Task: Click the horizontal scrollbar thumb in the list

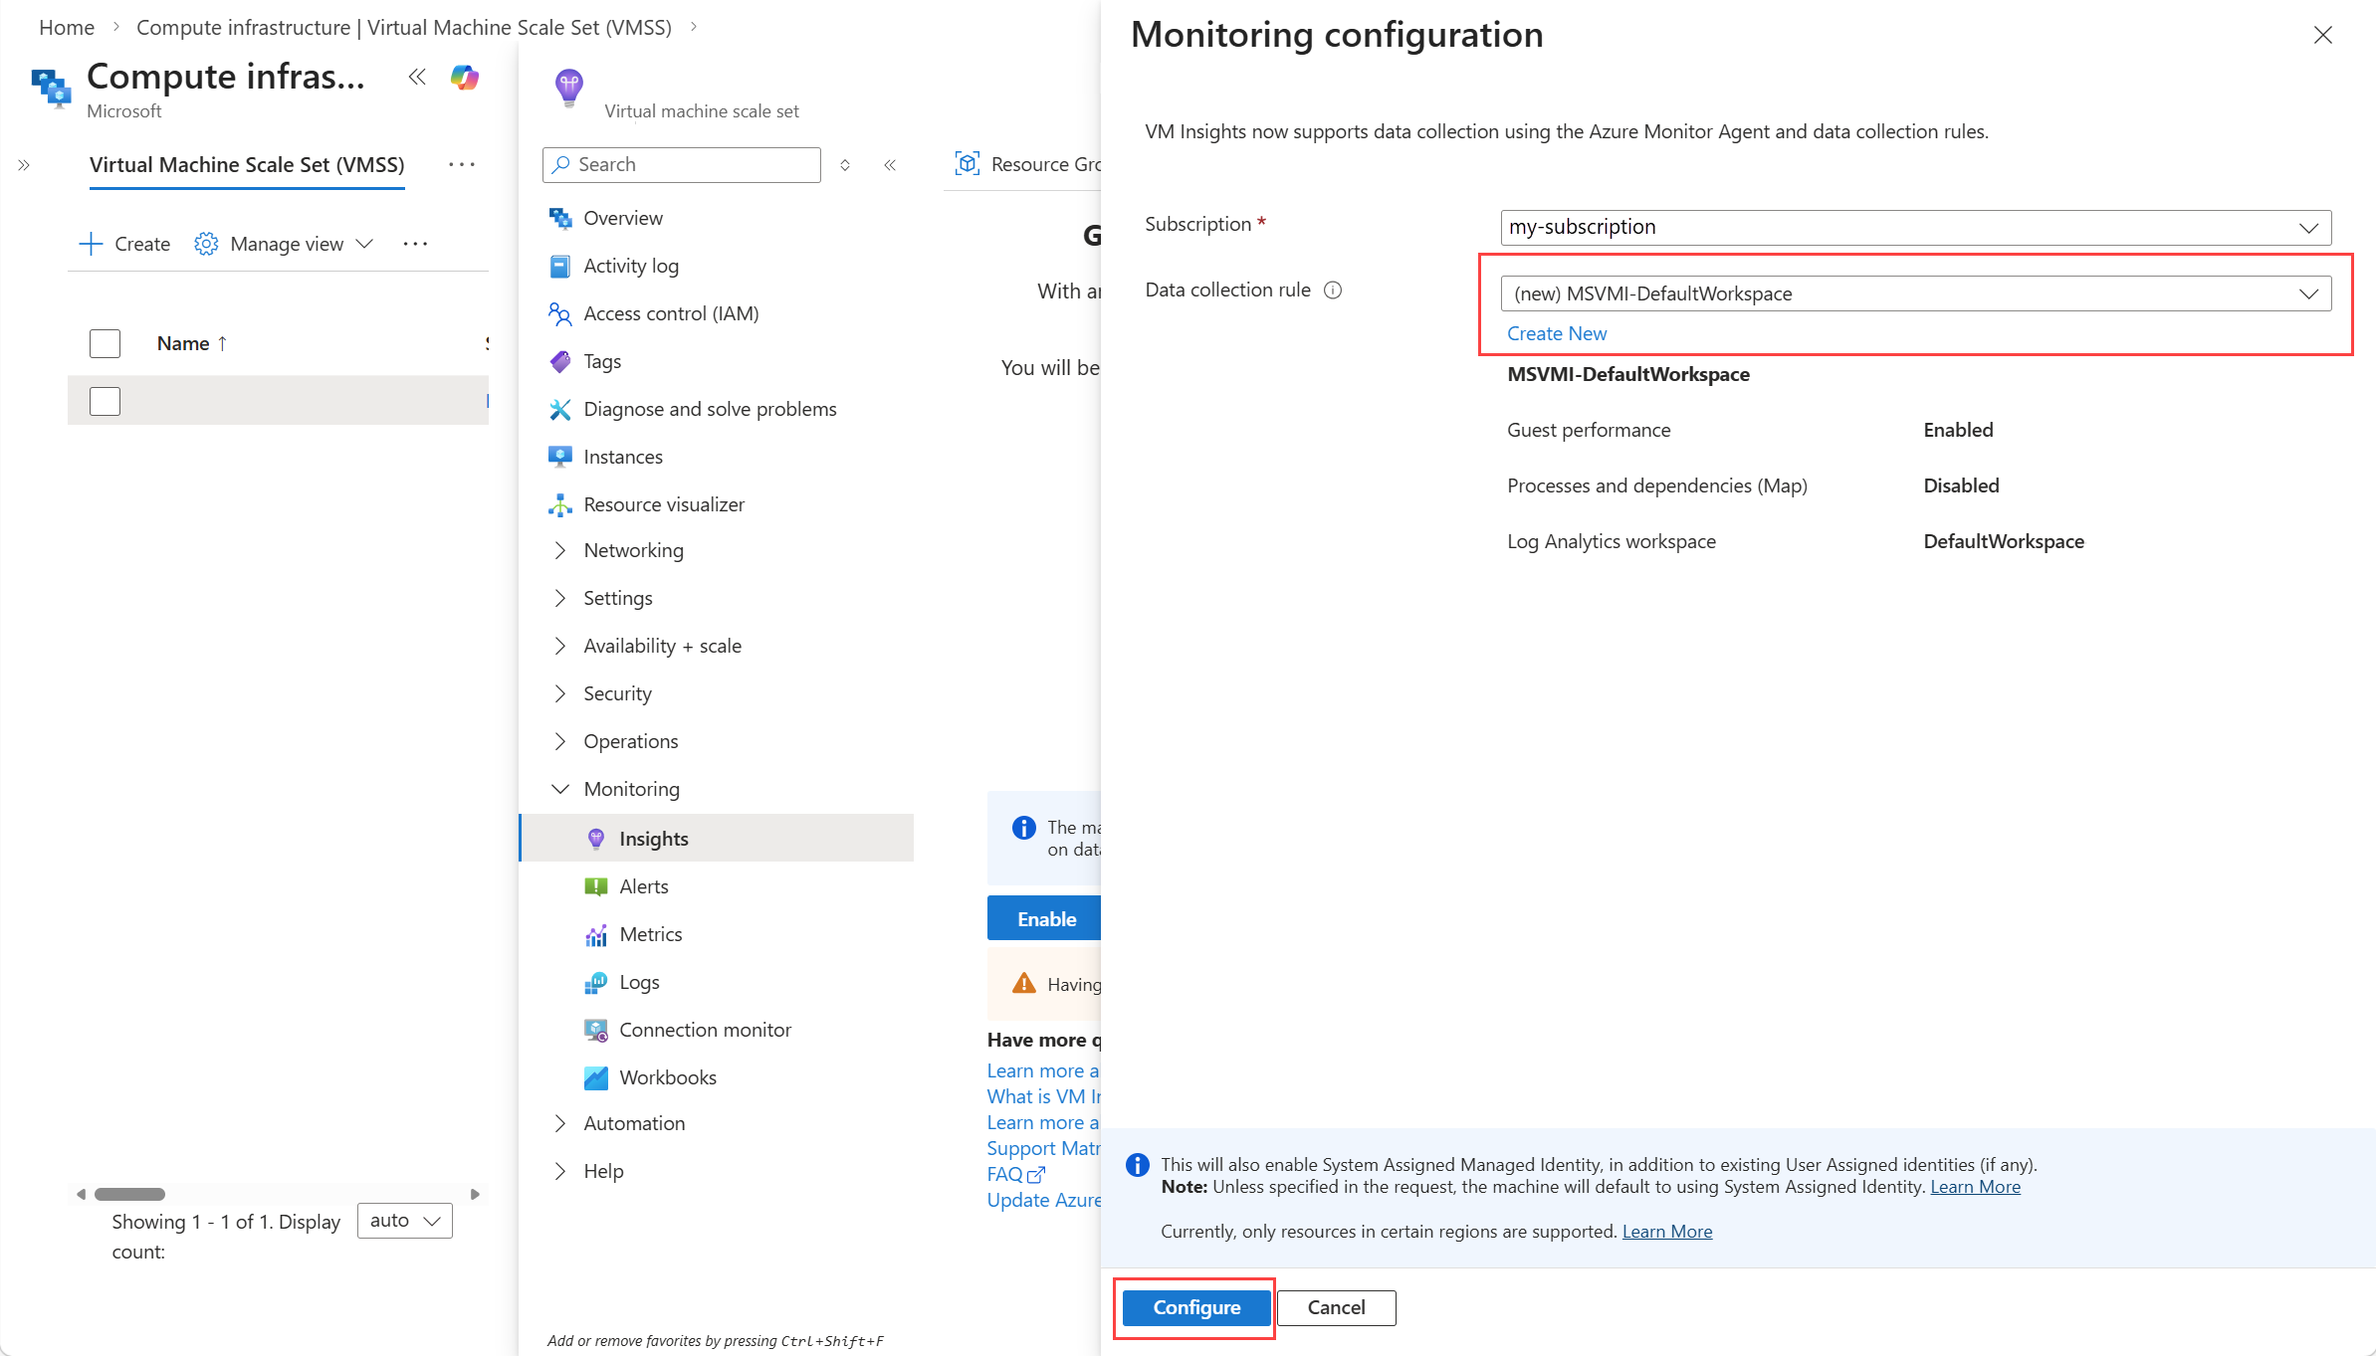Action: (x=130, y=1194)
